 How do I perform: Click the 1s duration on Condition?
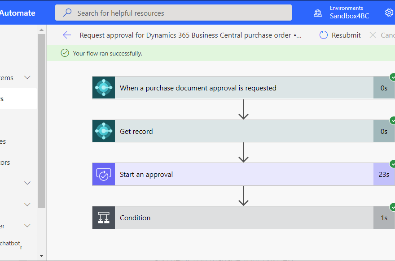[x=384, y=218]
